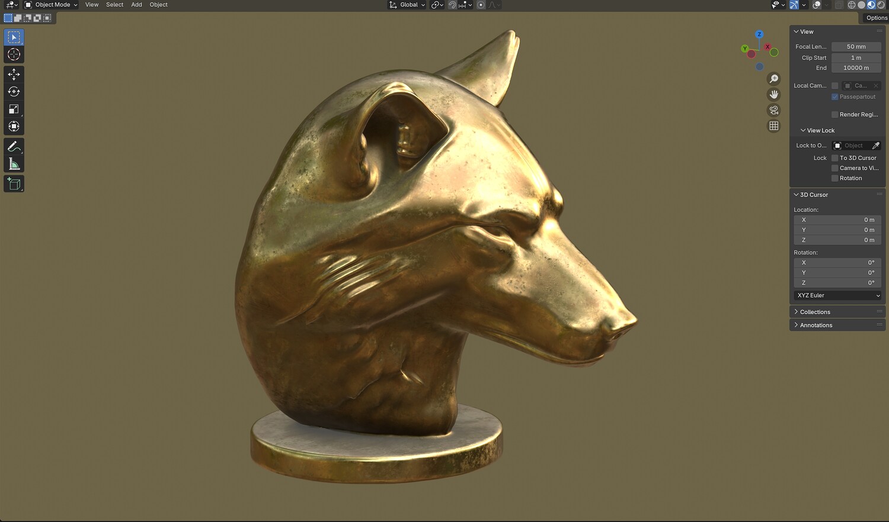
Task: Open the Add menu
Action: tap(136, 5)
